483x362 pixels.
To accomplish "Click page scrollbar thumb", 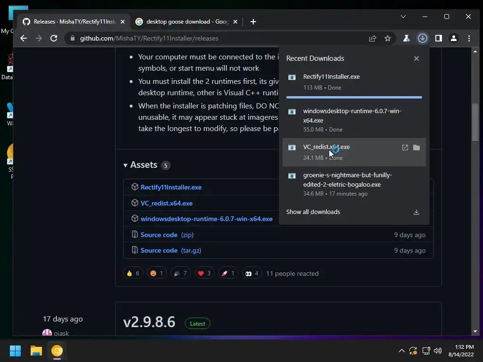I will tap(475, 122).
